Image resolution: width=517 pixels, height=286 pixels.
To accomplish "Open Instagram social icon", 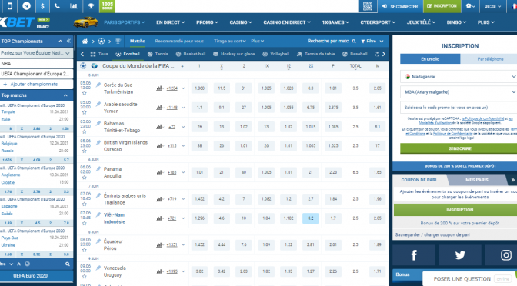I will [x=505, y=255].
